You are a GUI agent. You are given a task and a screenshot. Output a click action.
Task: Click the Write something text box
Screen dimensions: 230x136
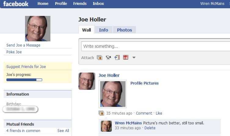155,46
